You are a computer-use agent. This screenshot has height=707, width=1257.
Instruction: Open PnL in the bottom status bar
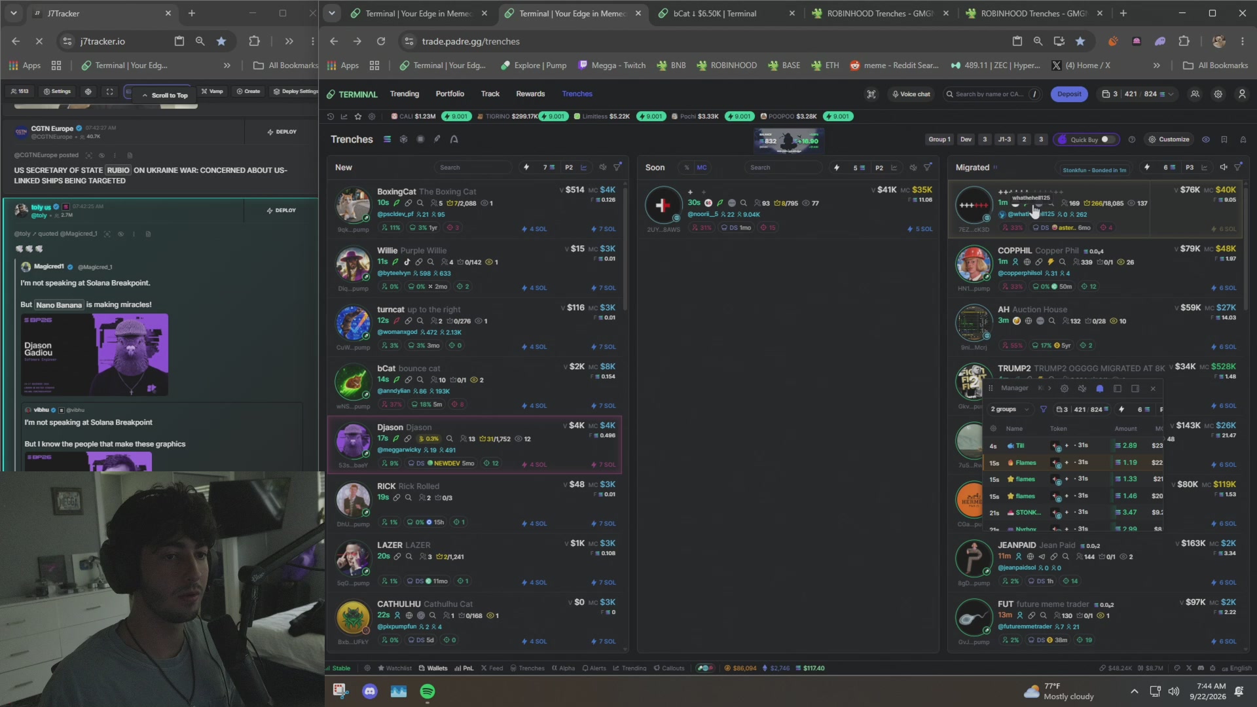click(464, 668)
